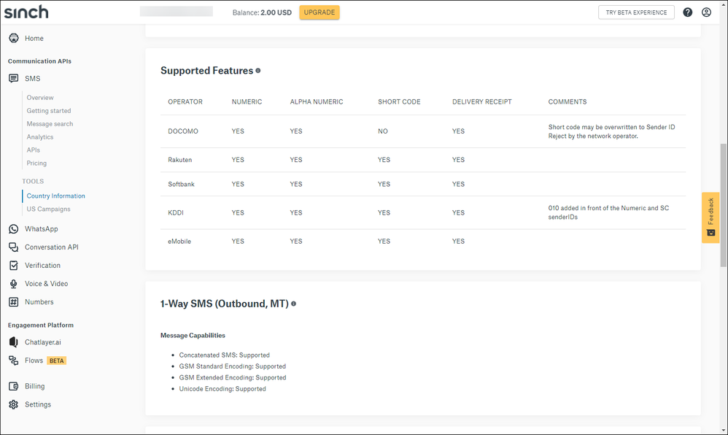Click the Conversation API chat icon
Image resolution: width=728 pixels, height=435 pixels.
click(13, 247)
